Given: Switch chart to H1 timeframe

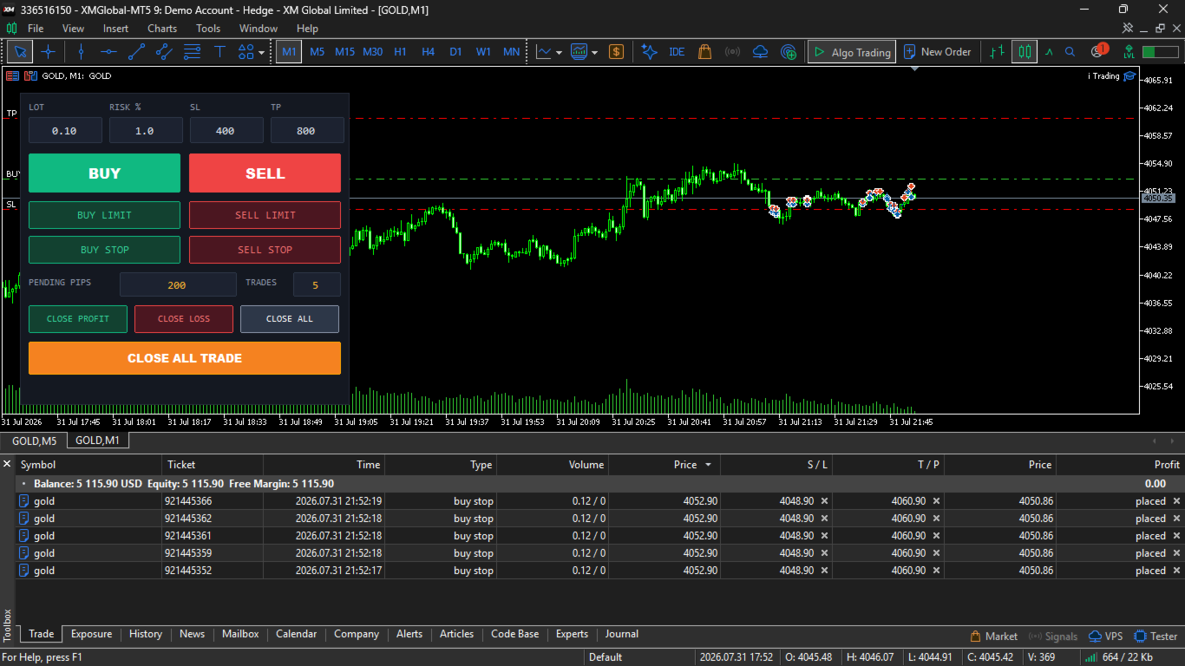Looking at the screenshot, I should (400, 52).
